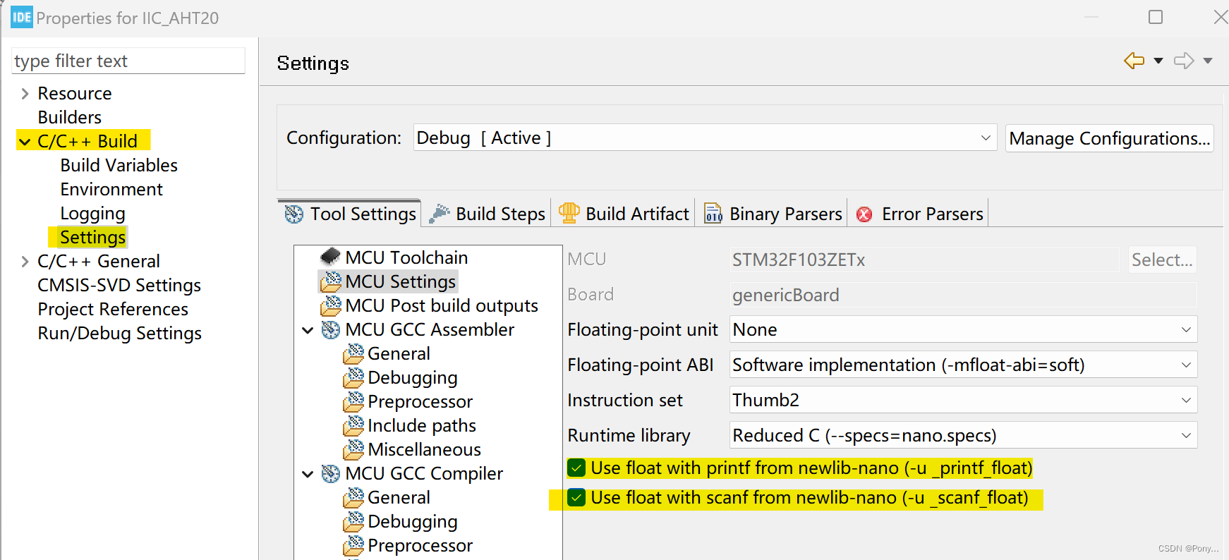The height and width of the screenshot is (560, 1229).
Task: Click the Miscellaneous icon under Assembler
Action: click(353, 449)
